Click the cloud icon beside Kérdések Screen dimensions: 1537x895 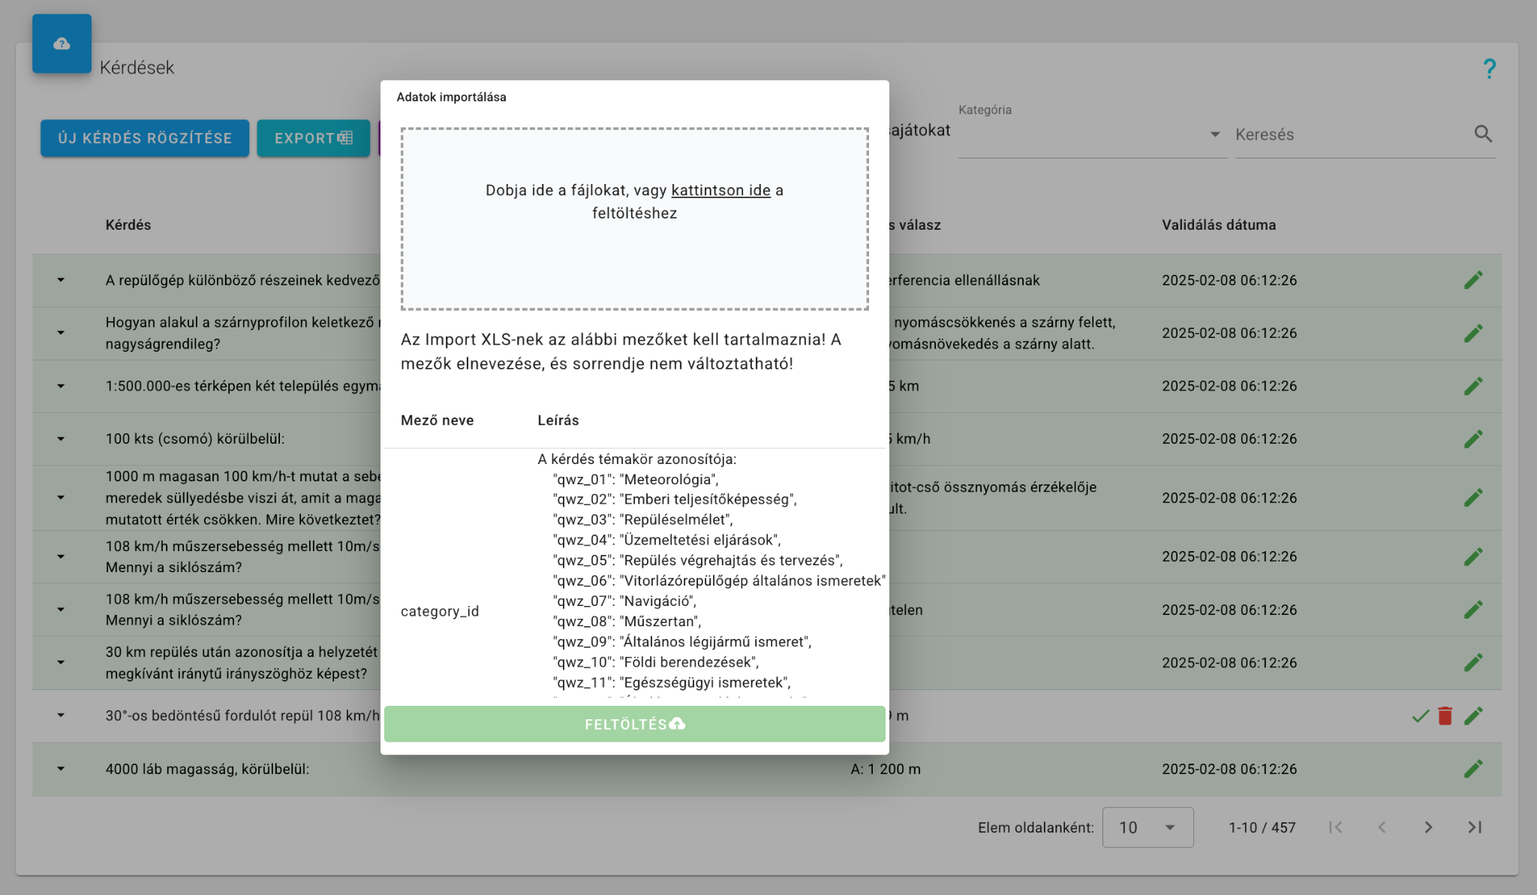click(62, 44)
